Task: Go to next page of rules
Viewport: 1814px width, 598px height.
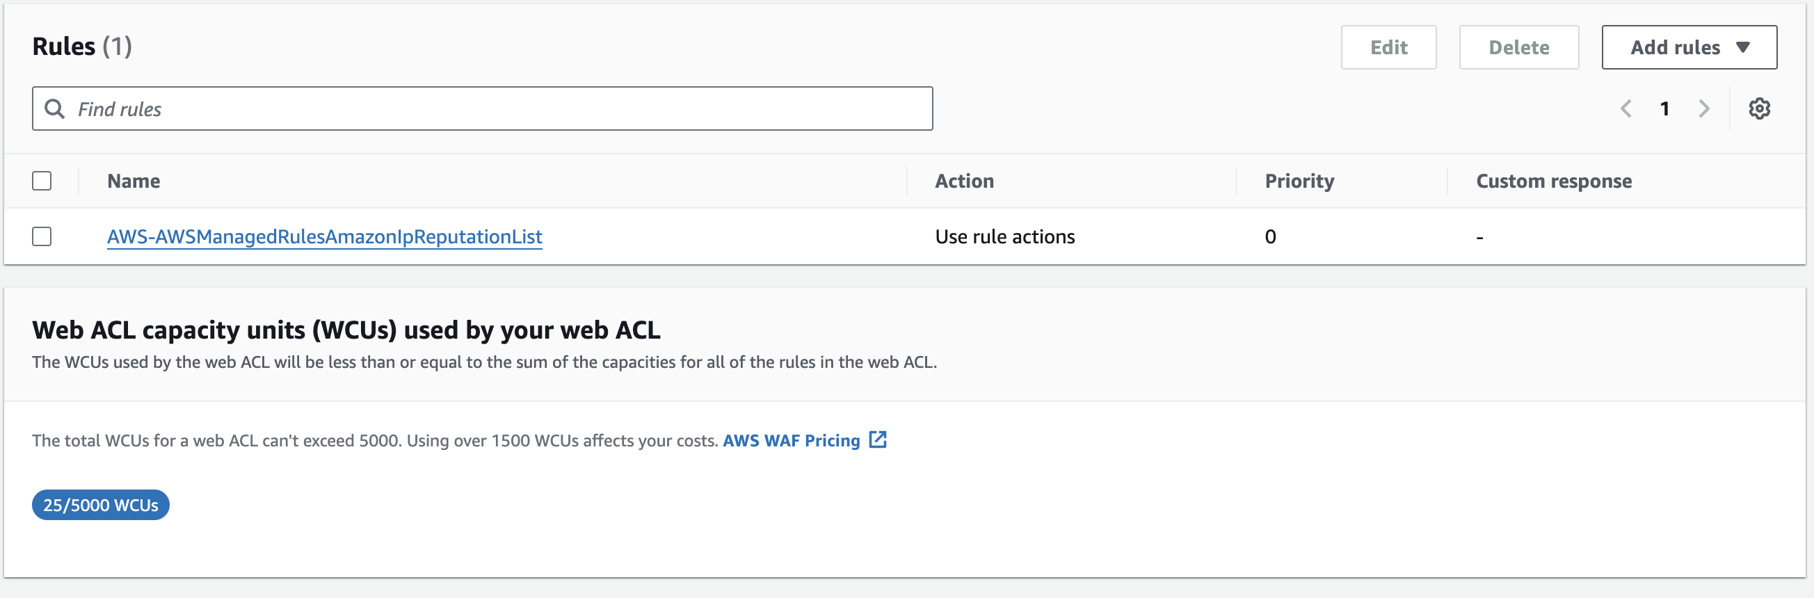Action: click(x=1703, y=108)
